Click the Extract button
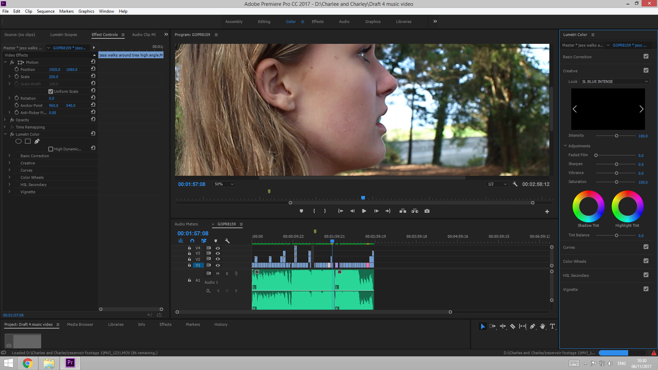This screenshot has width=658, height=370. pyautogui.click(x=415, y=211)
